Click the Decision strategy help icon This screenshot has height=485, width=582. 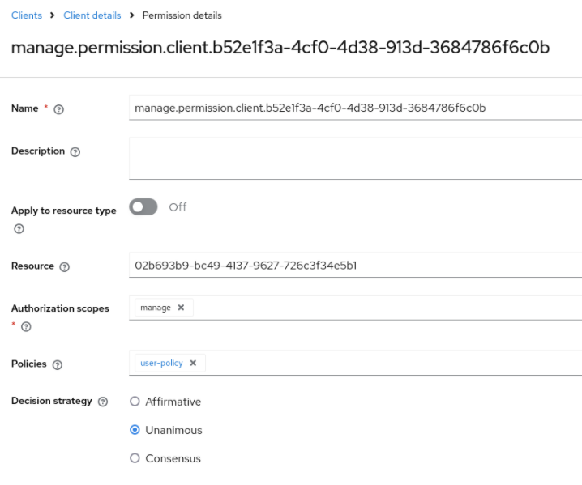[x=103, y=402]
